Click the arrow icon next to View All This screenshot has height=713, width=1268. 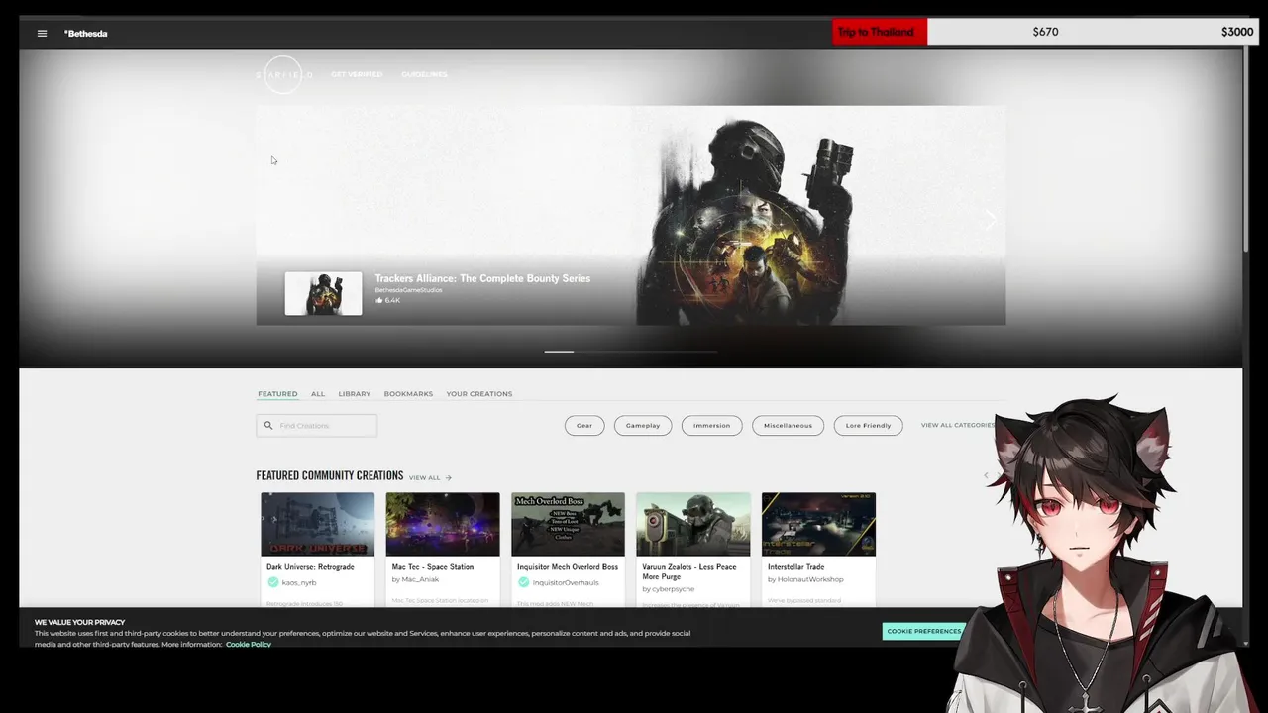pos(448,477)
